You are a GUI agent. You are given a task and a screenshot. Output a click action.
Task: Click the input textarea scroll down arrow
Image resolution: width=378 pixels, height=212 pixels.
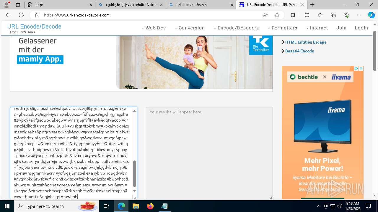134,191
